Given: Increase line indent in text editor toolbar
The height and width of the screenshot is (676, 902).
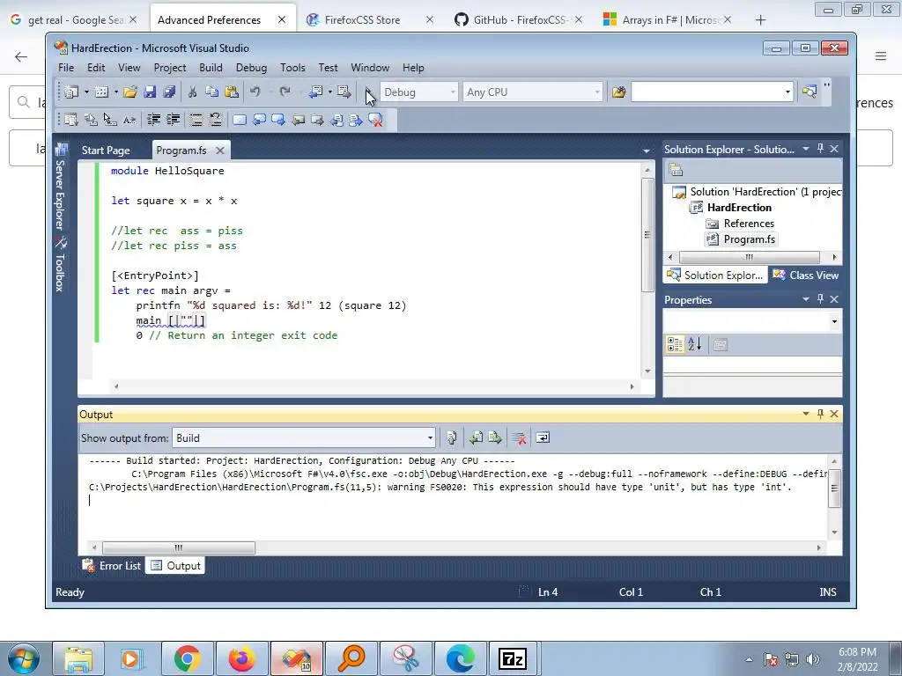Looking at the screenshot, I should [x=174, y=120].
